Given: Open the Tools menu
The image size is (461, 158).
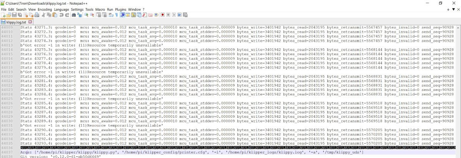Looking at the screenshot, I should tap(90, 9).
